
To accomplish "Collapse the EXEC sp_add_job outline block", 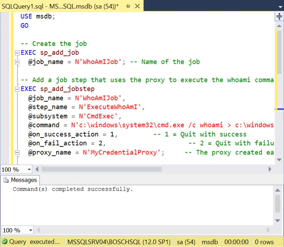I will (17, 53).
